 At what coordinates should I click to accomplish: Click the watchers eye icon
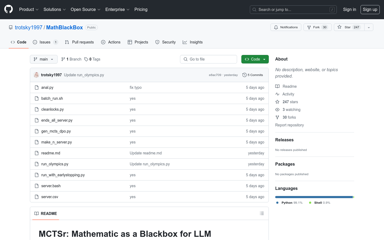(277, 109)
